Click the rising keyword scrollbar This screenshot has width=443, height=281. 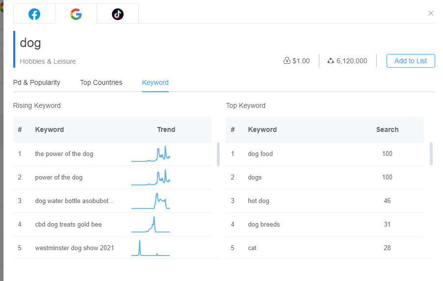pos(218,154)
